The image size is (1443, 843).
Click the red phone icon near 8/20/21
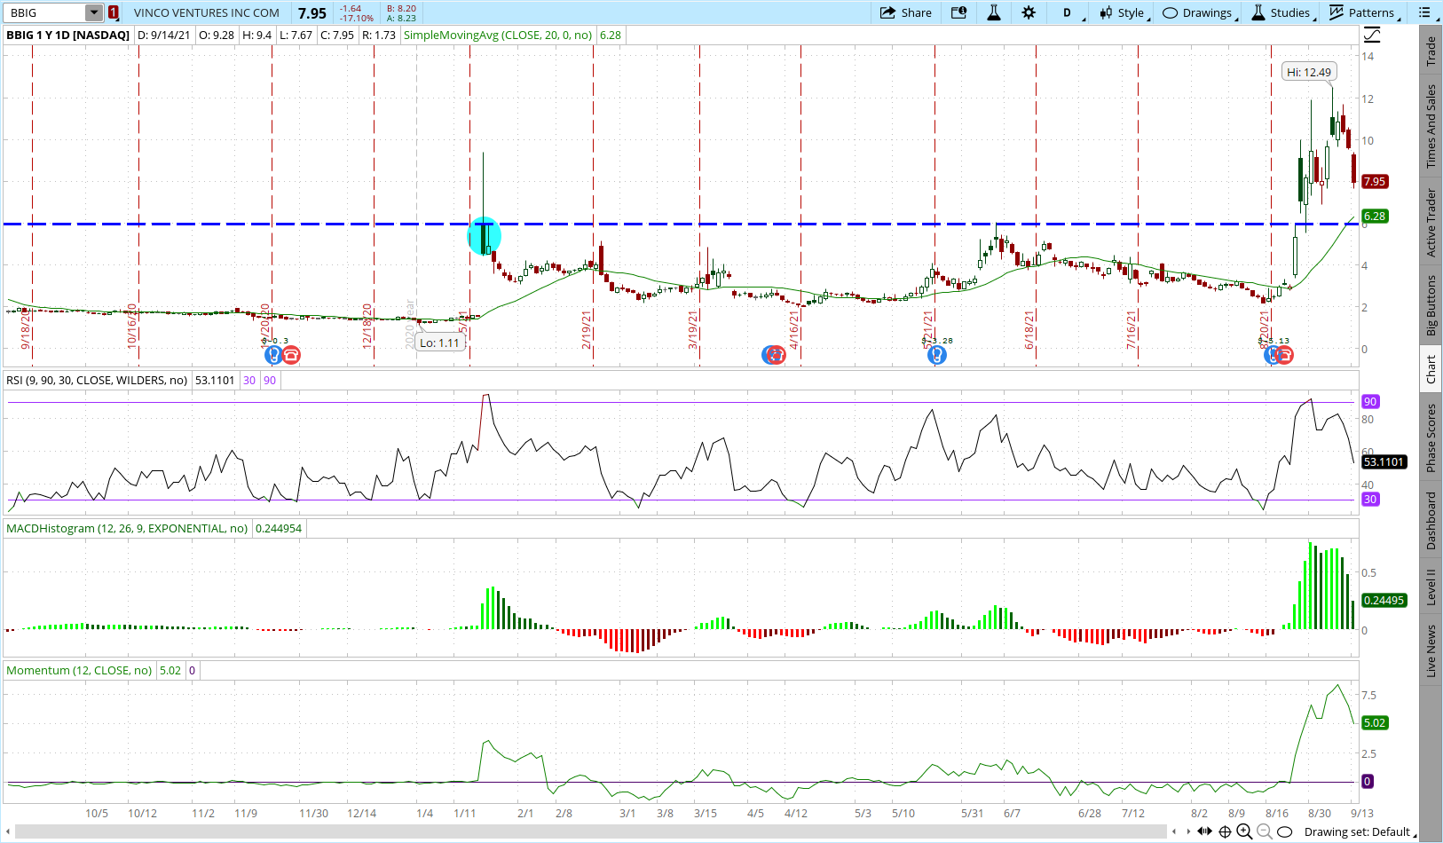[x=1284, y=355]
